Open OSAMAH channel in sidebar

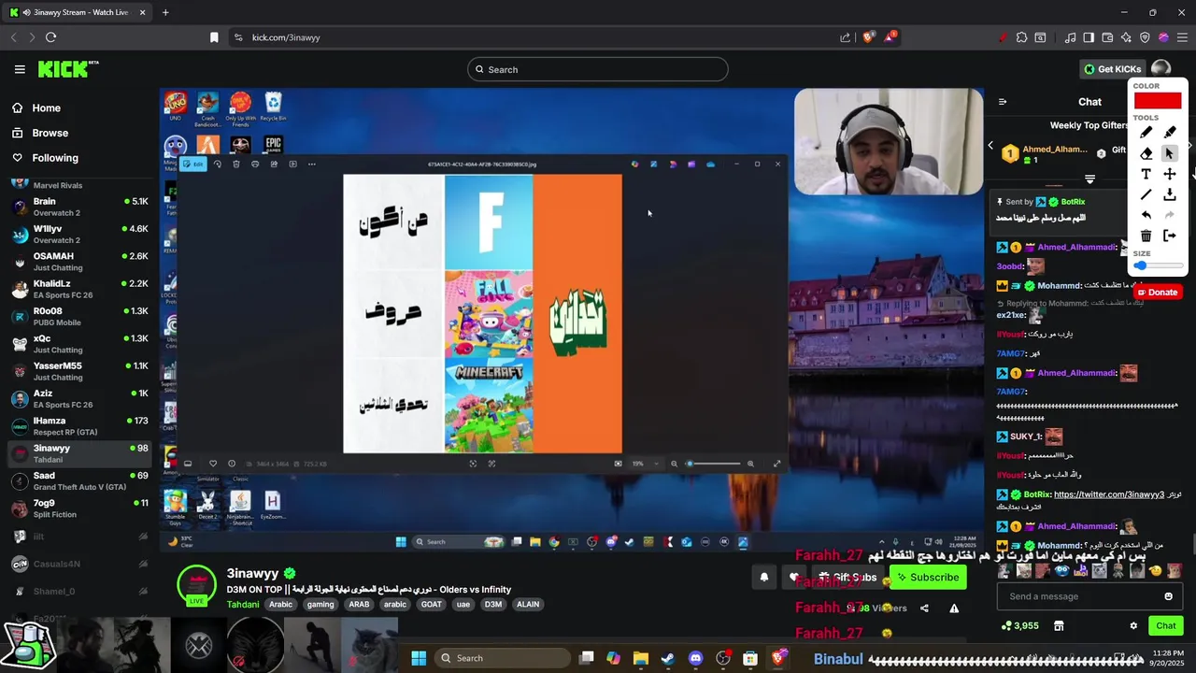coord(79,262)
